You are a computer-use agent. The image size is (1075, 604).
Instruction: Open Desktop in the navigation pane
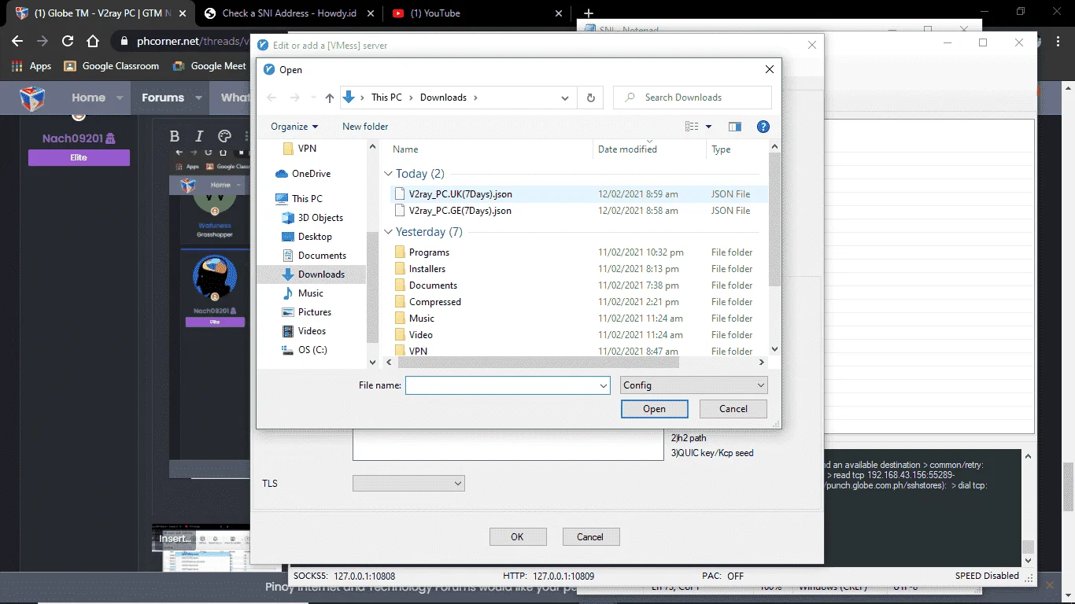(307, 237)
